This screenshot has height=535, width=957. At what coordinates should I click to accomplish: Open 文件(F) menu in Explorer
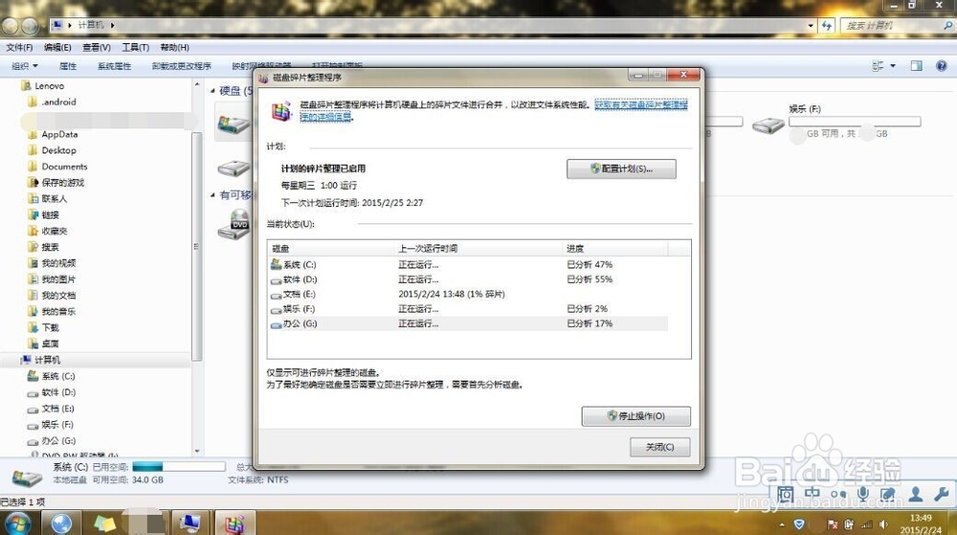tap(19, 47)
